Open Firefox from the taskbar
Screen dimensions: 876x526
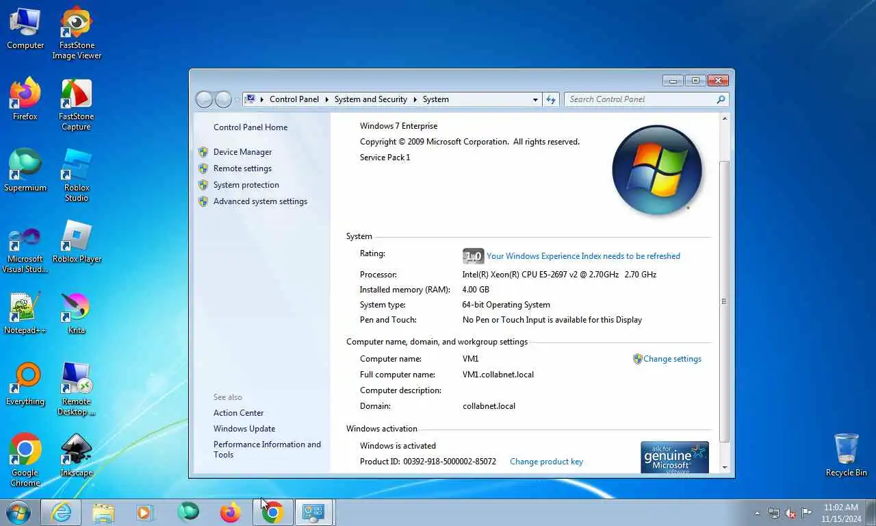[231, 512]
